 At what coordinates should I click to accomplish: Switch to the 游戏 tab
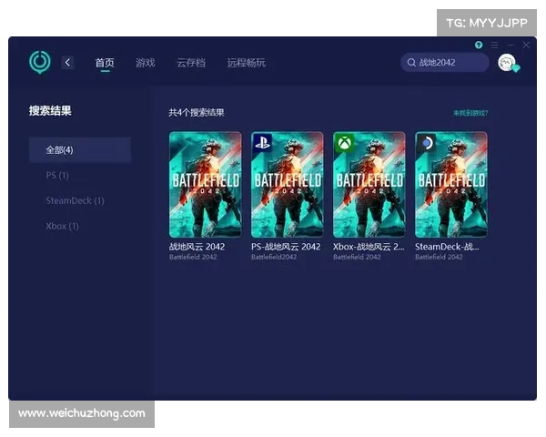coord(146,63)
